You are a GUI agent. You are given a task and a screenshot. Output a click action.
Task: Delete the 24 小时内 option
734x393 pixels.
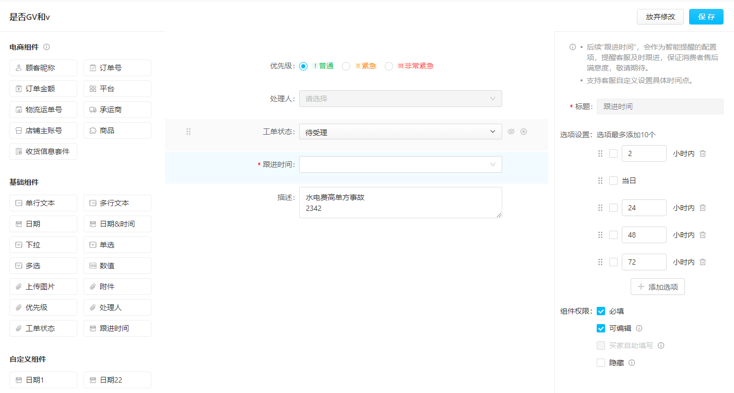(x=703, y=208)
